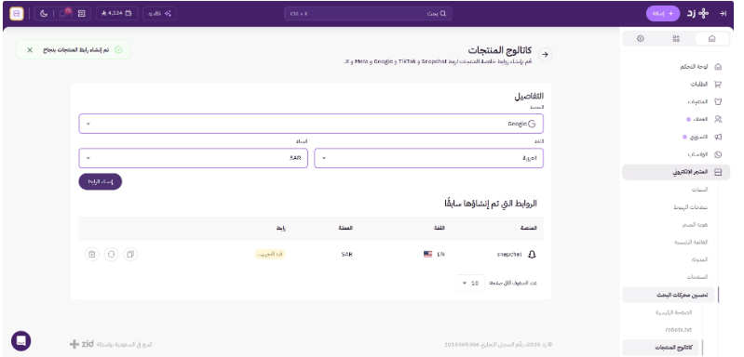
Task: Select the home tab in sidebar switcher
Action: pyautogui.click(x=711, y=39)
